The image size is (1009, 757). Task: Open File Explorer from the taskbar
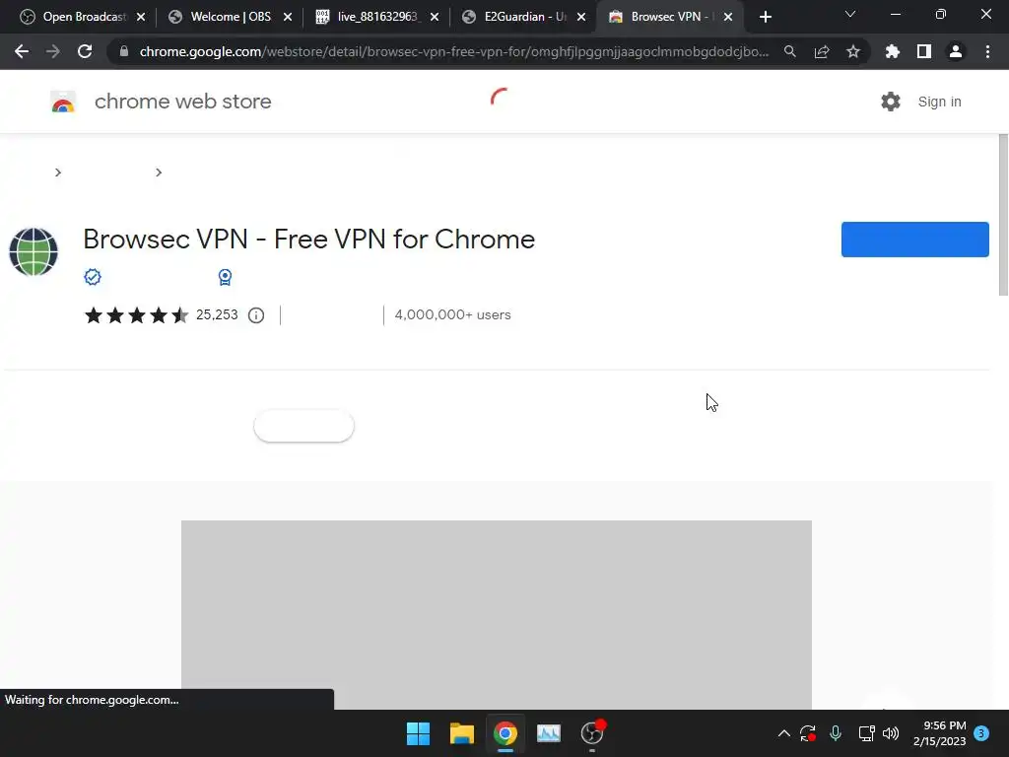click(461, 733)
